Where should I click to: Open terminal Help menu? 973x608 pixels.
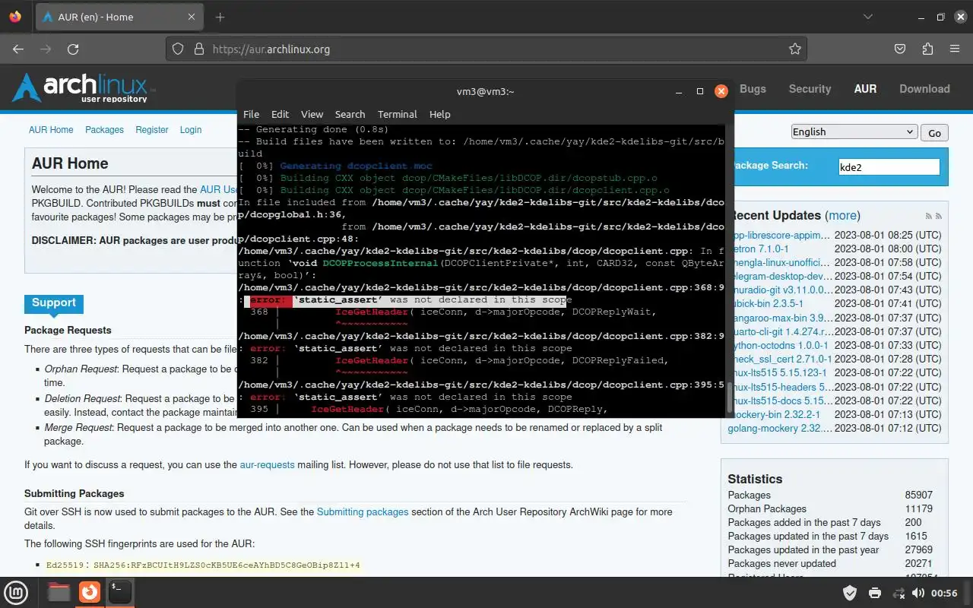pos(439,114)
